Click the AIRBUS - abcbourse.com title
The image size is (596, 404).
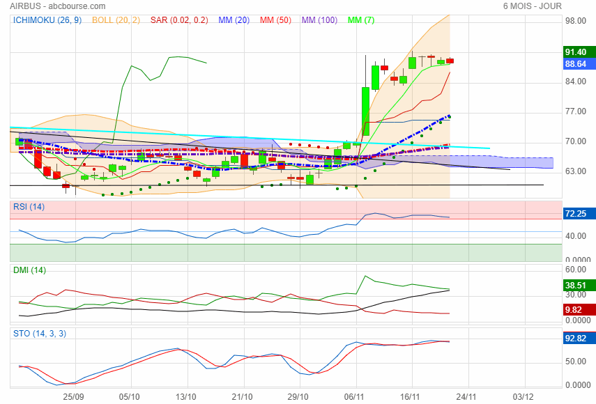coord(58,6)
